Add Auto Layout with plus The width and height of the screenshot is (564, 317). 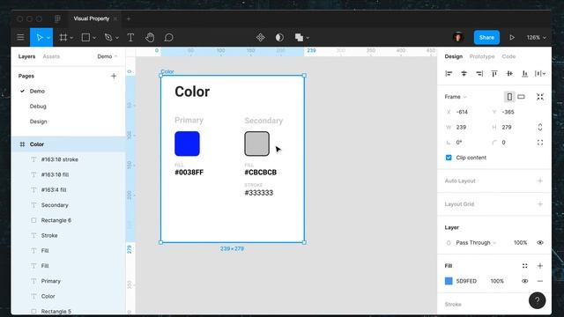[x=540, y=181]
